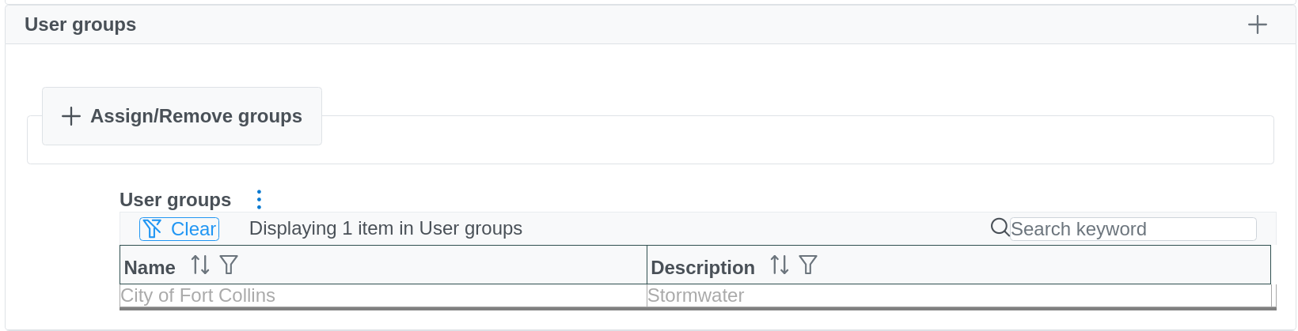
Task: Open the Description column filter funnel
Action: tap(808, 265)
